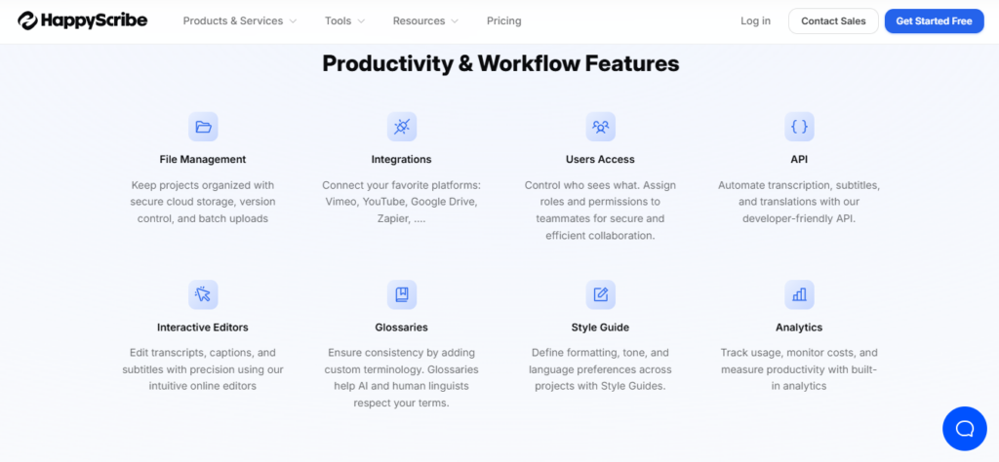Click the Glossaries feature title
Image resolution: width=999 pixels, height=462 pixels.
coord(402,327)
